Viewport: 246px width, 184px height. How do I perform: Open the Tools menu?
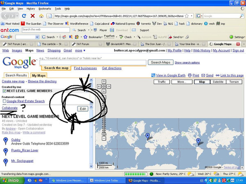(58, 9)
